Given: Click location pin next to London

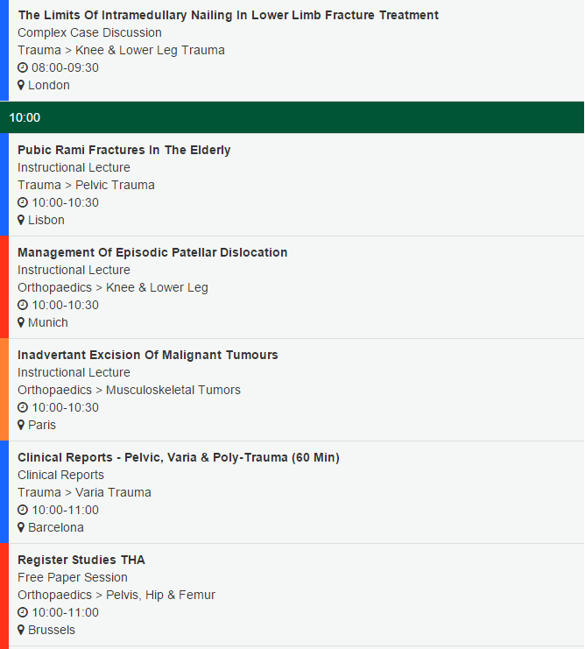Looking at the screenshot, I should point(21,85).
